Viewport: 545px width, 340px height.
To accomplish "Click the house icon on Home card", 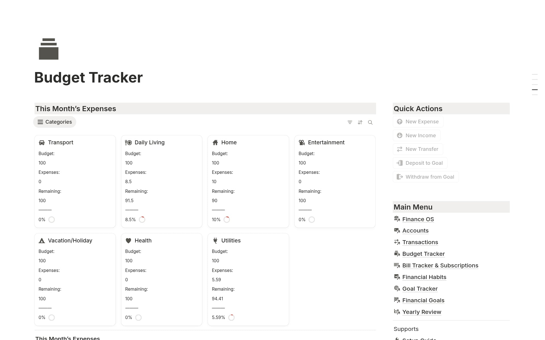I will (215, 143).
